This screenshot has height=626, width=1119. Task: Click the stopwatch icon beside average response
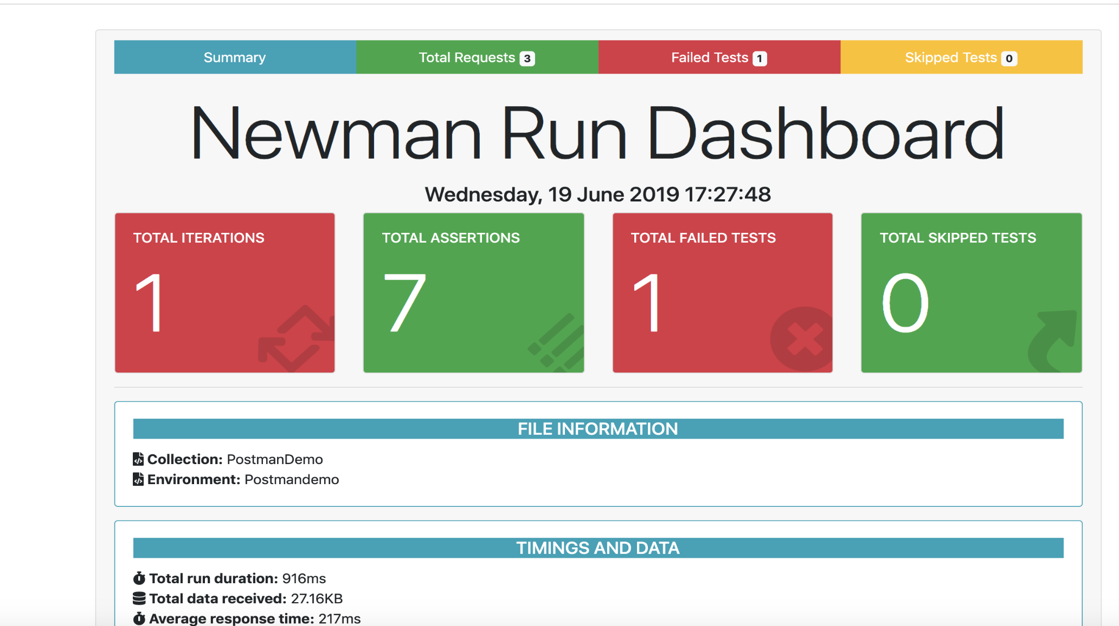pos(139,618)
